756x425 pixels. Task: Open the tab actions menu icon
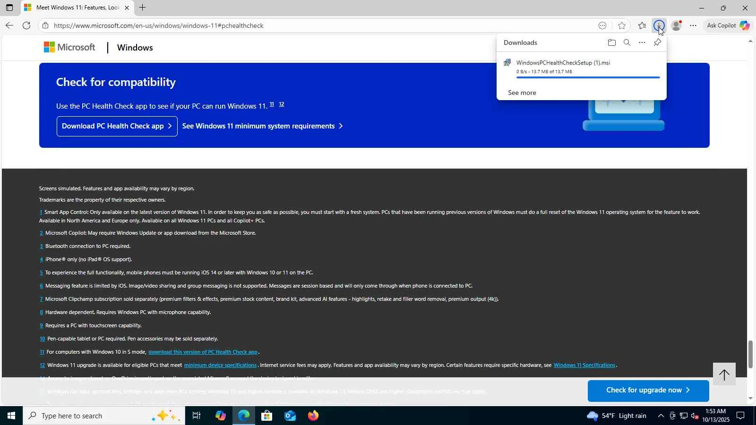click(9, 8)
